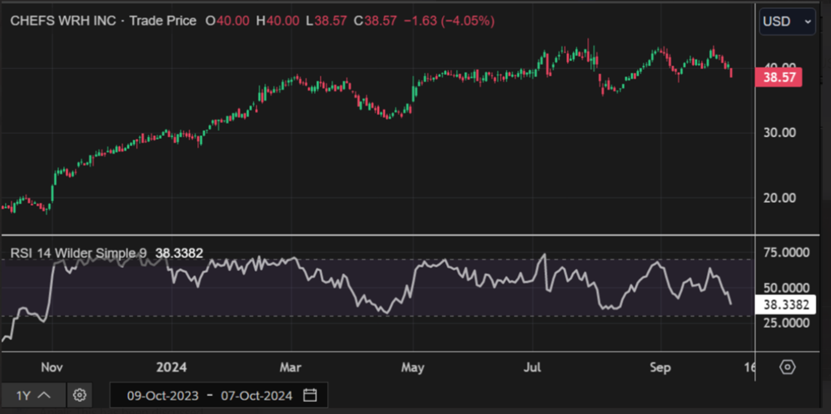The width and height of the screenshot is (831, 414).
Task: Click the gear settings icon beside 1Y
Action: (79, 395)
